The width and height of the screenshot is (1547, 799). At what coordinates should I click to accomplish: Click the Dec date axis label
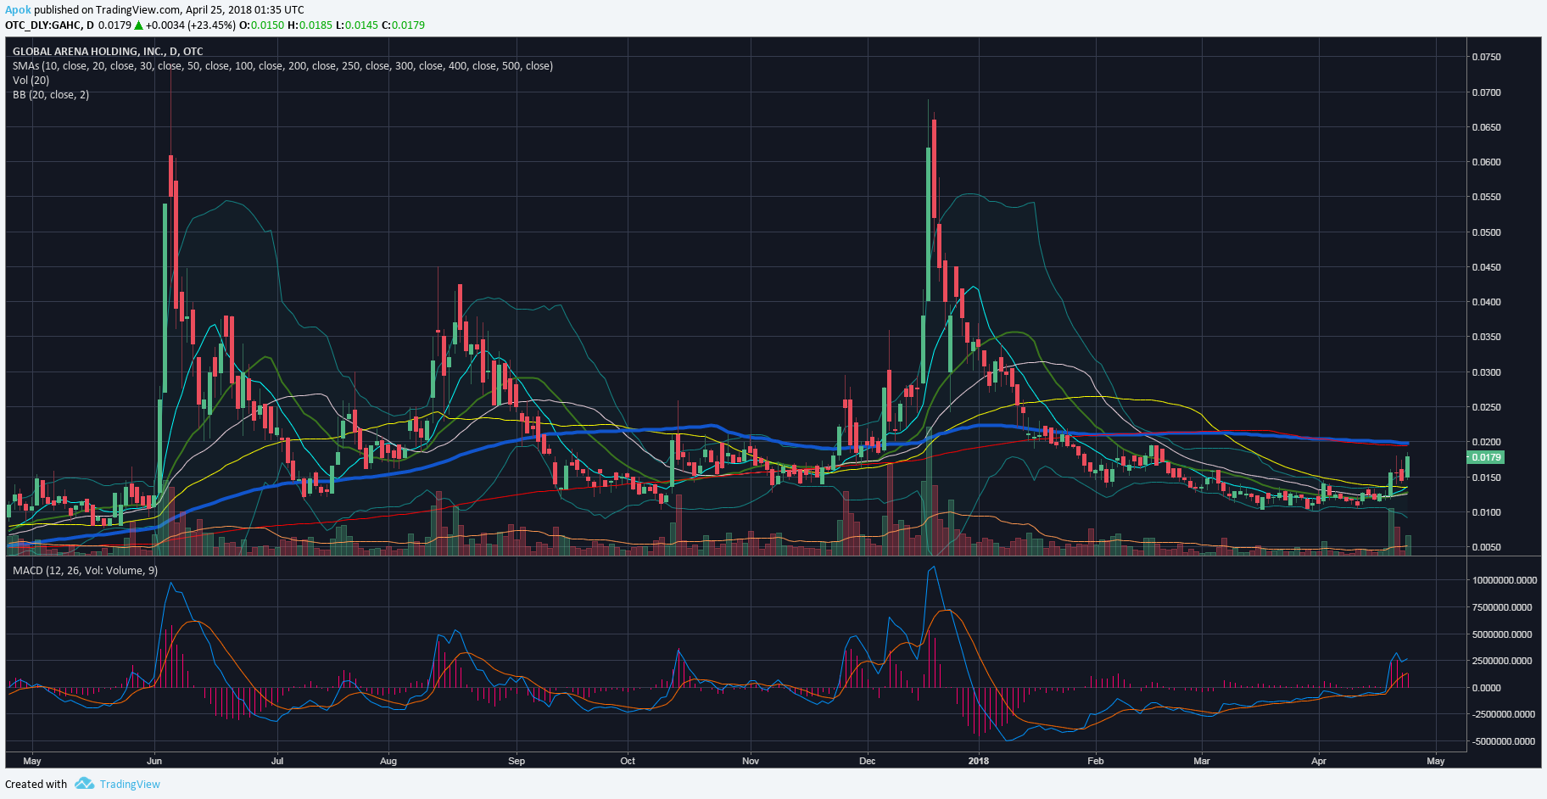click(867, 761)
